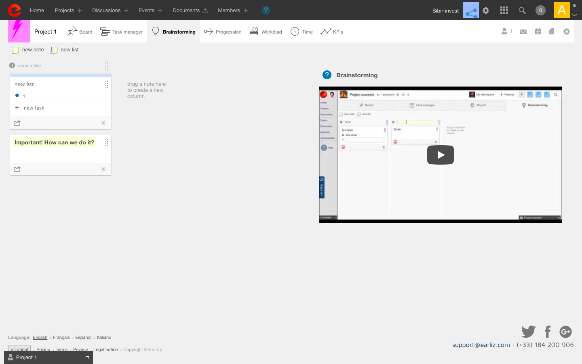Open the Time tab

(x=302, y=32)
